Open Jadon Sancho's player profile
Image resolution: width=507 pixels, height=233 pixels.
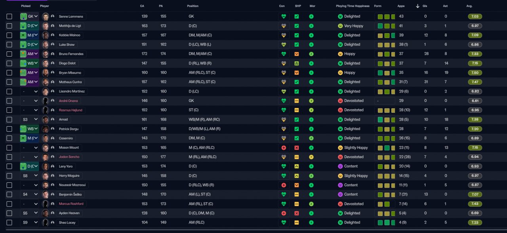[x=69, y=157]
